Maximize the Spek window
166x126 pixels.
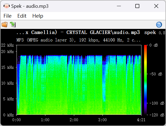coord(137,6)
